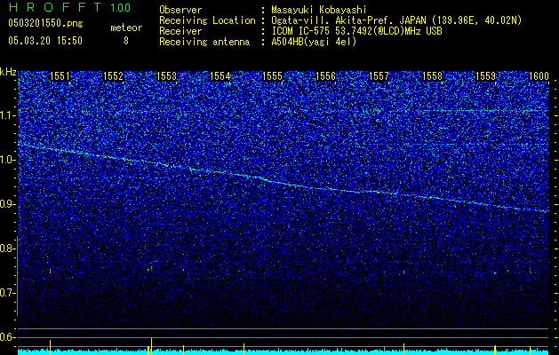Click the yellow meteor spike below 1551

[x=50, y=347]
